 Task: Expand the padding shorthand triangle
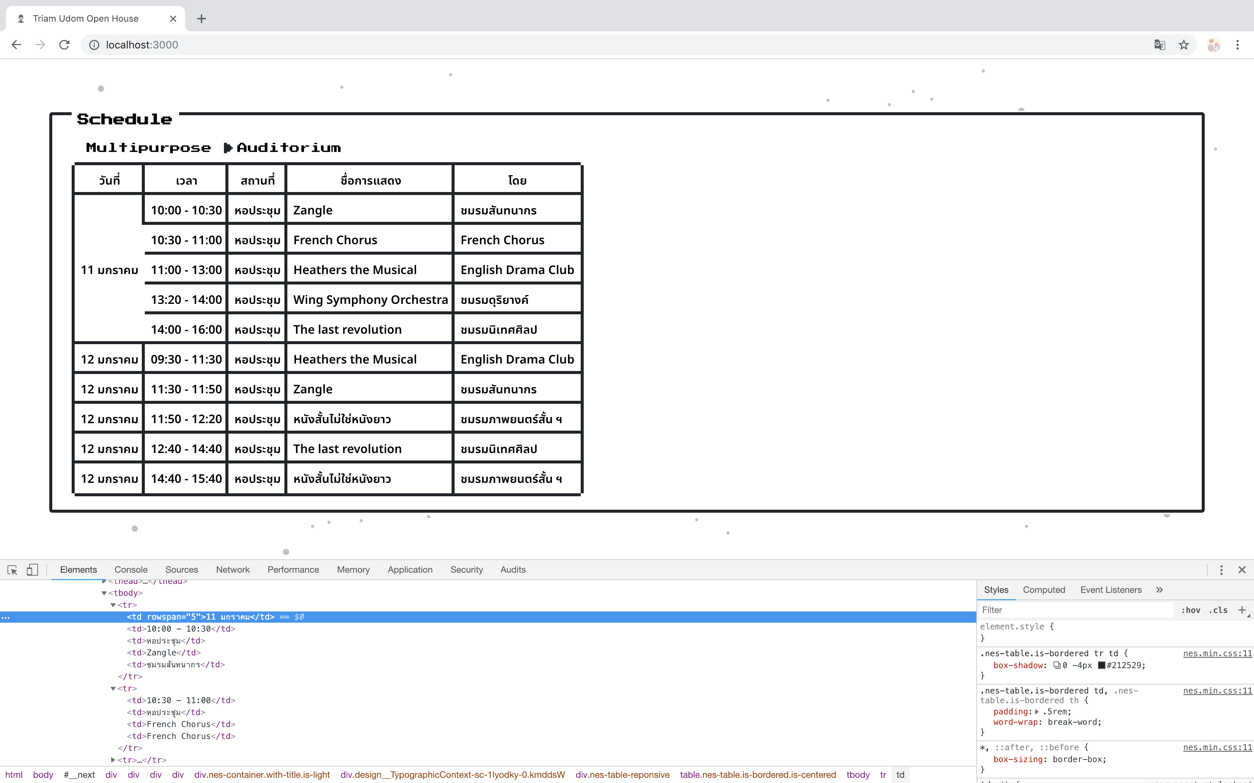1037,711
